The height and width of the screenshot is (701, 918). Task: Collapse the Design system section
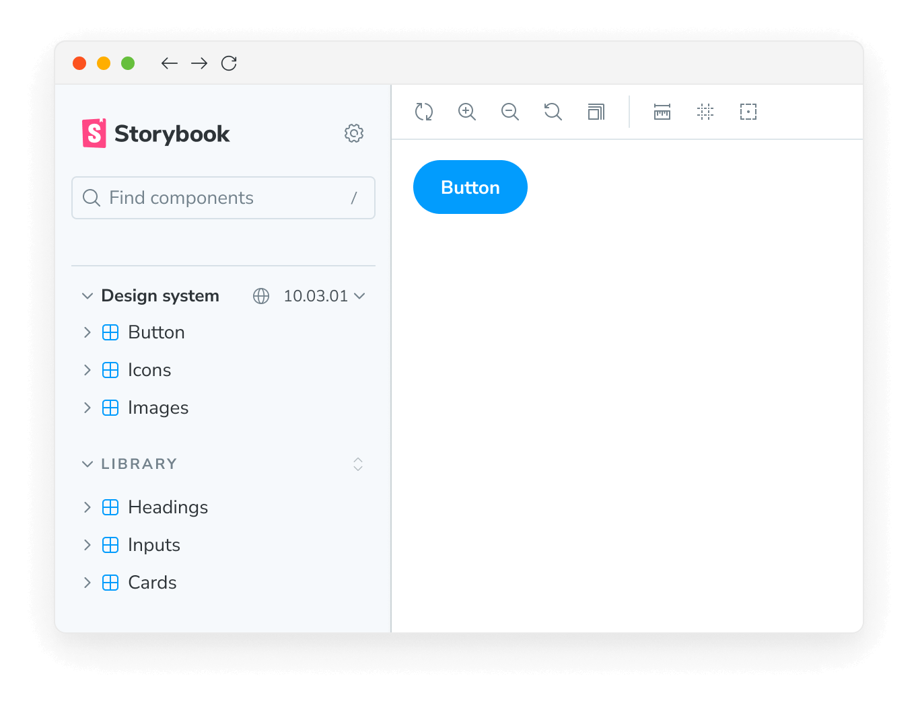[87, 295]
